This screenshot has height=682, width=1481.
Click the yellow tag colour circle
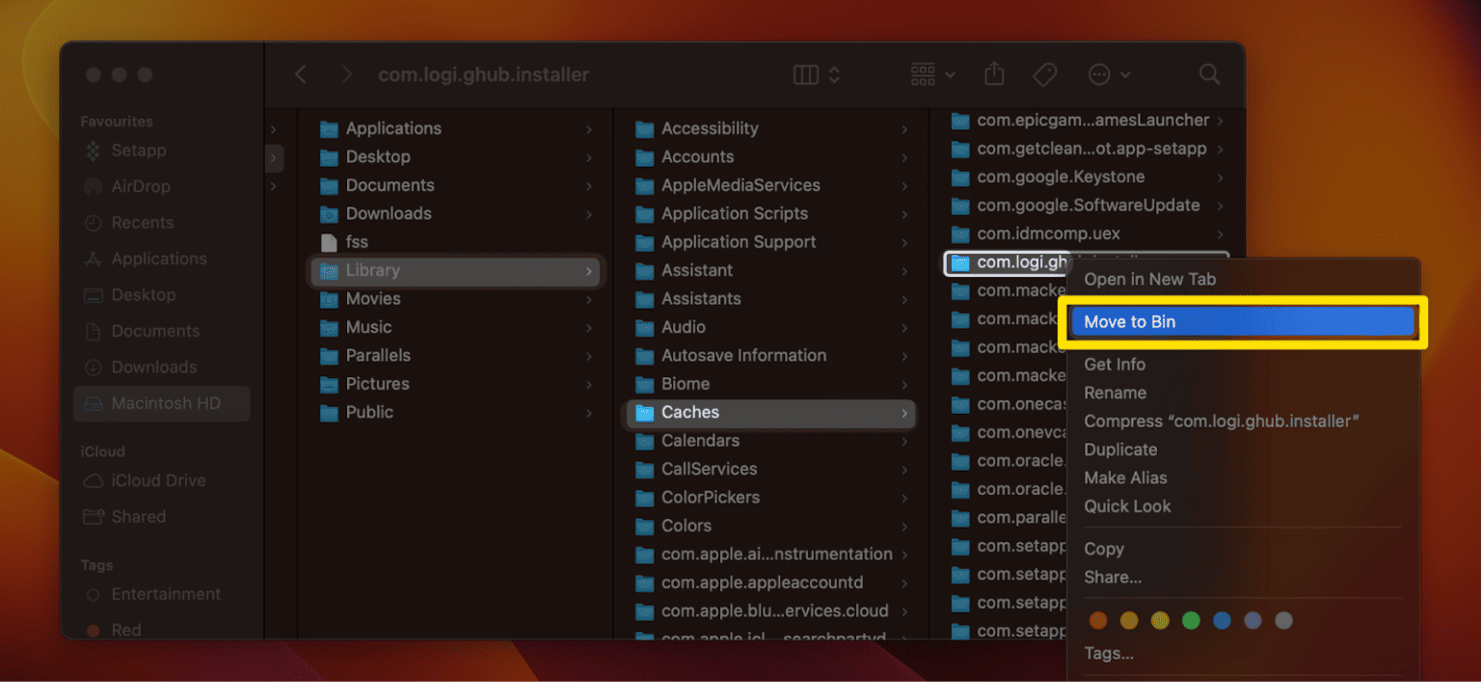coord(1160,620)
